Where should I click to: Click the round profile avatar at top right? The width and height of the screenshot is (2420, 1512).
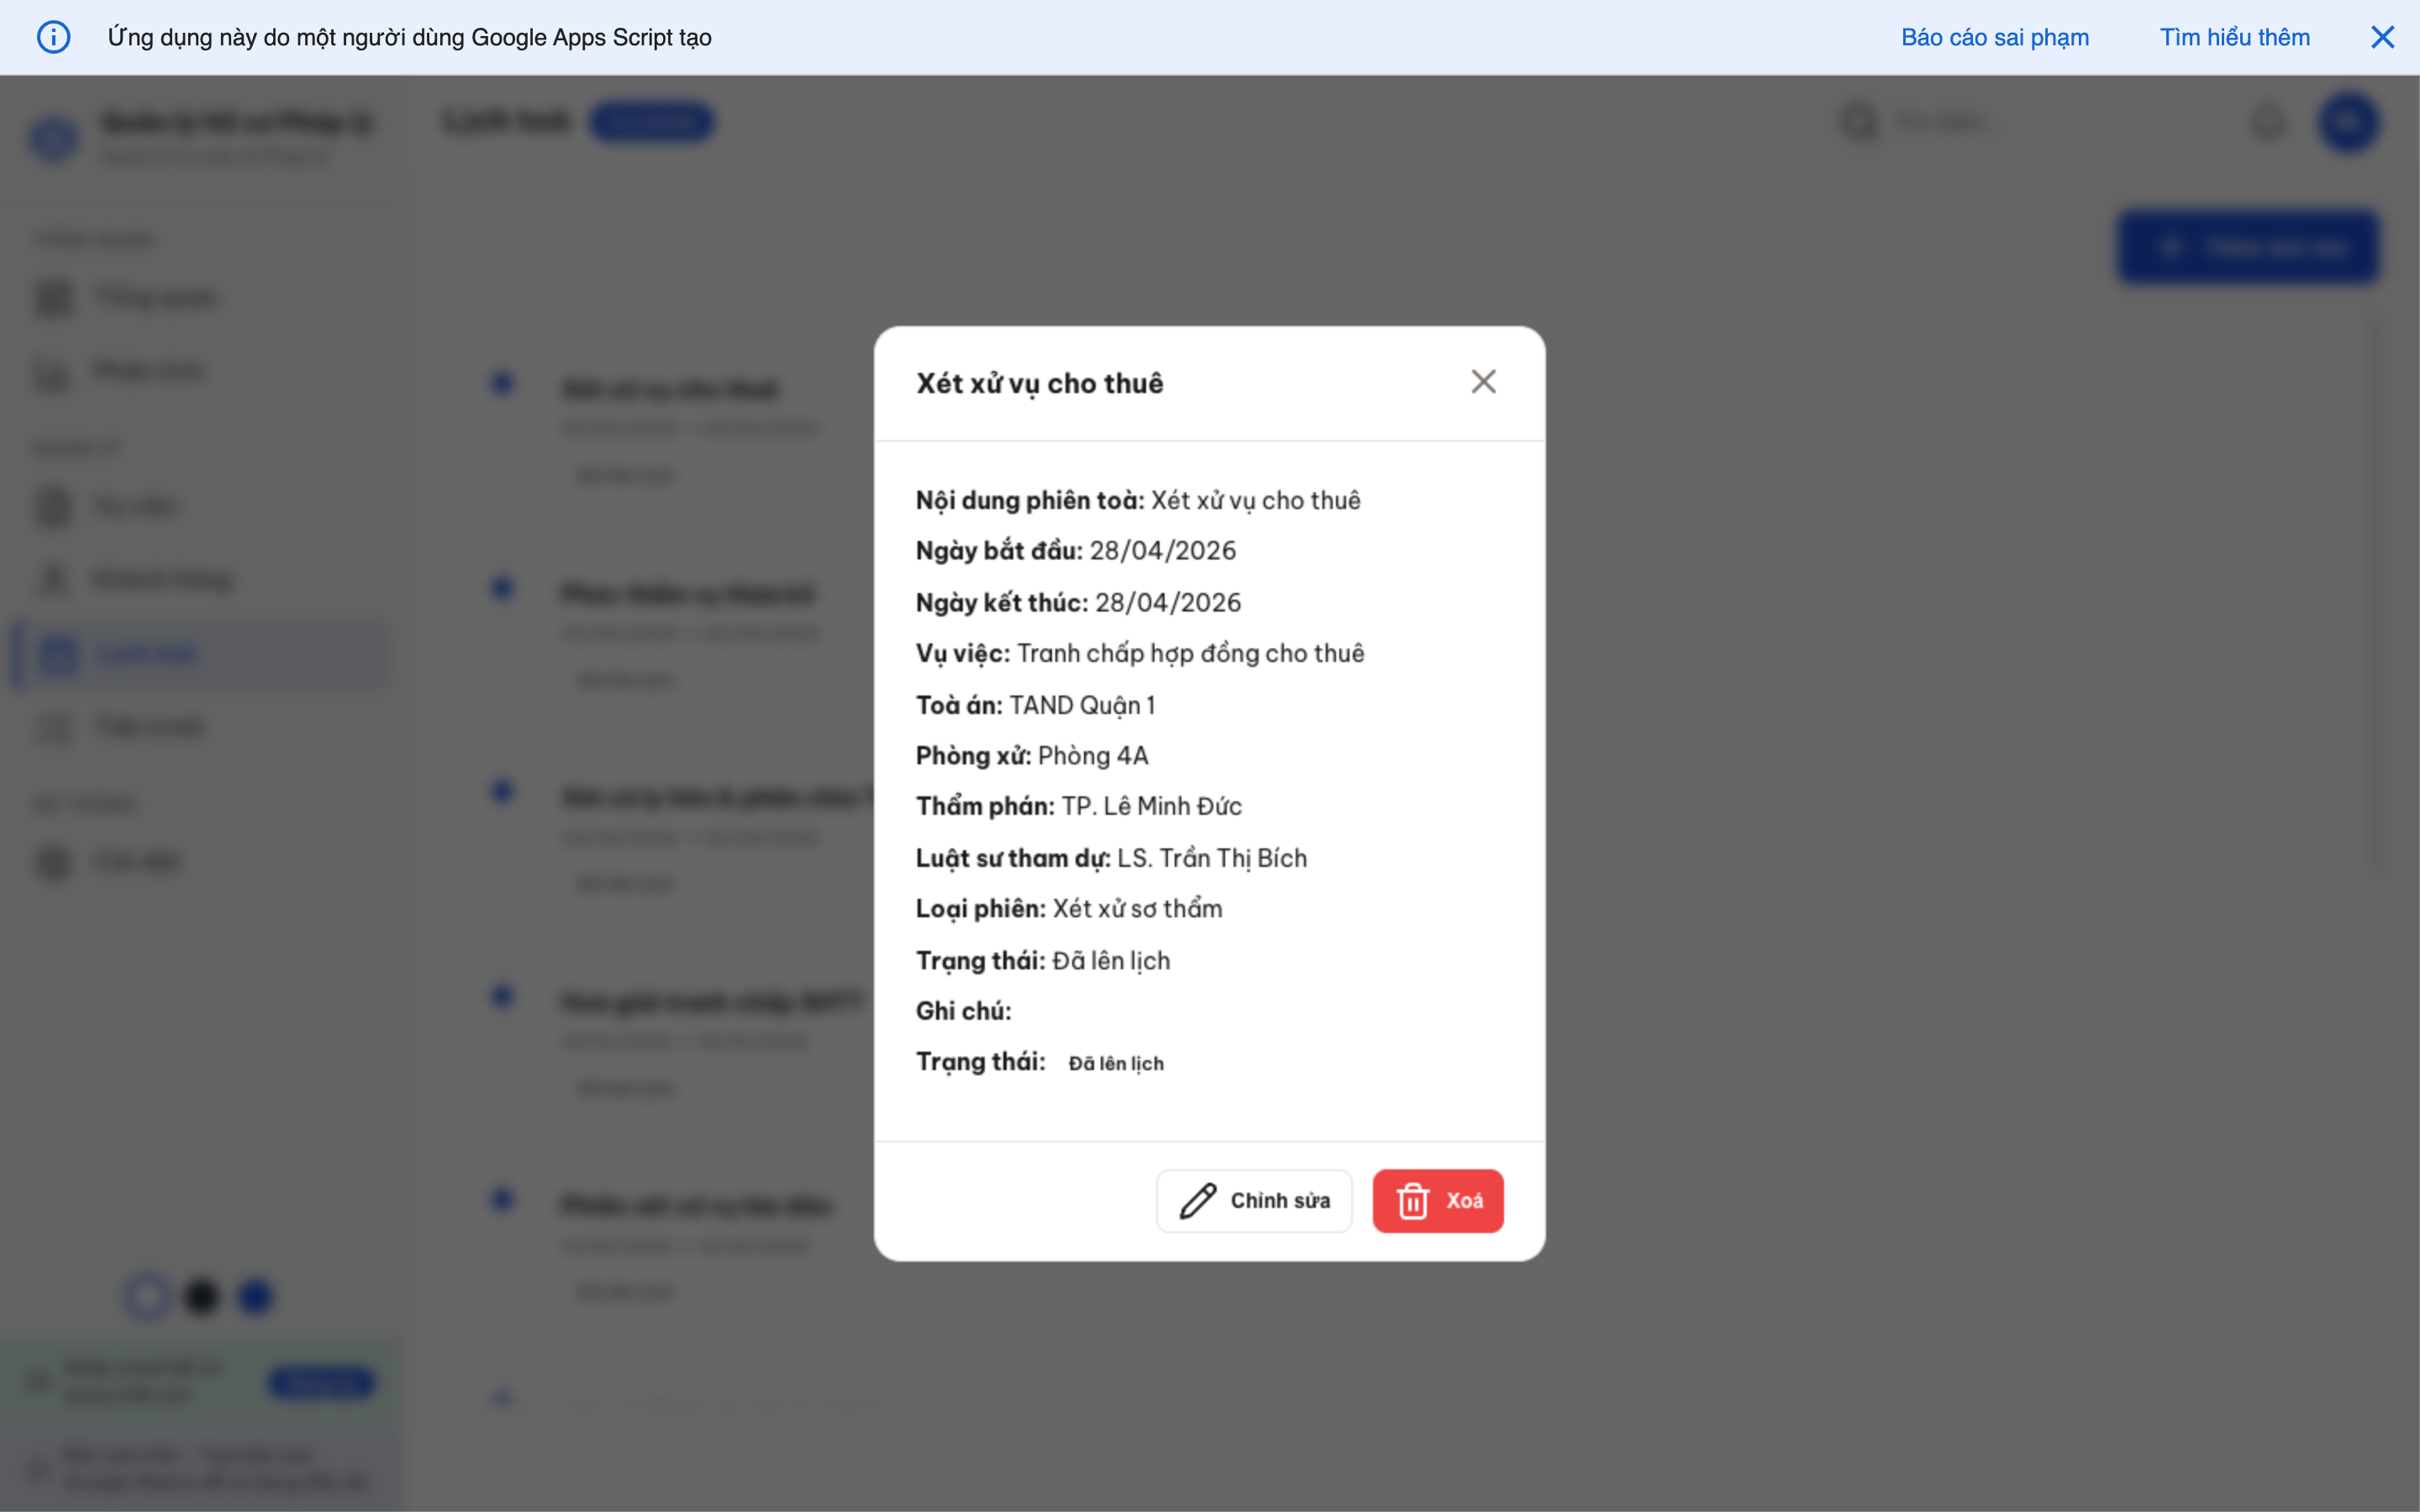pos(2349,121)
